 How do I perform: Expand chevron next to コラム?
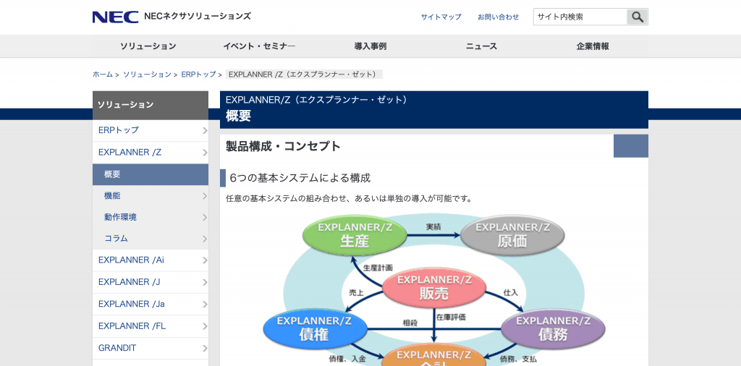point(205,239)
